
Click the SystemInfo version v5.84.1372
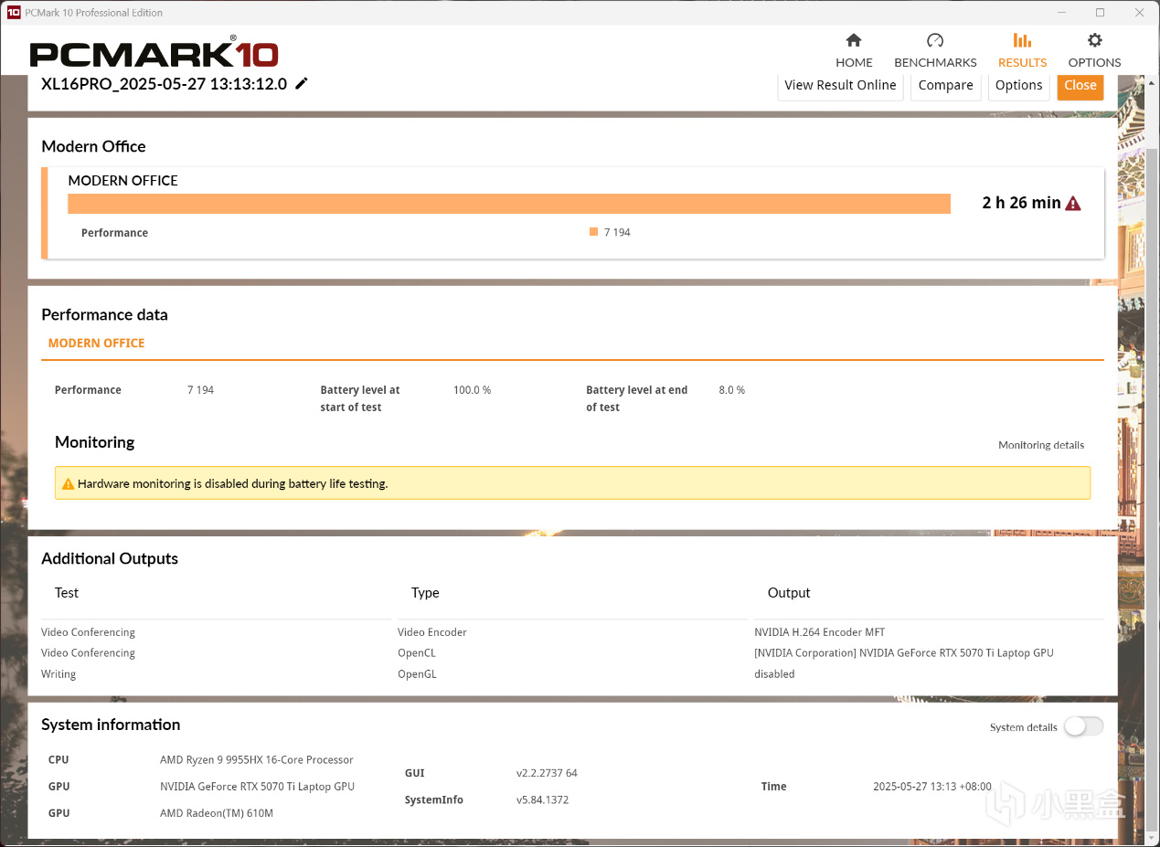[542, 799]
